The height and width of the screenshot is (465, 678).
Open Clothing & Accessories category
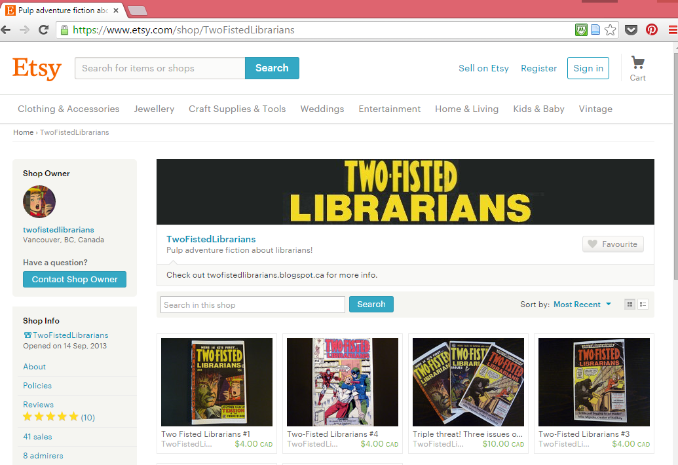point(68,109)
